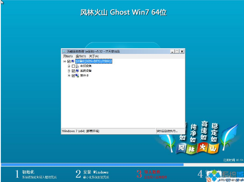Expand the 显示卡 tree node
The image size is (244, 182).
[x=69, y=76]
